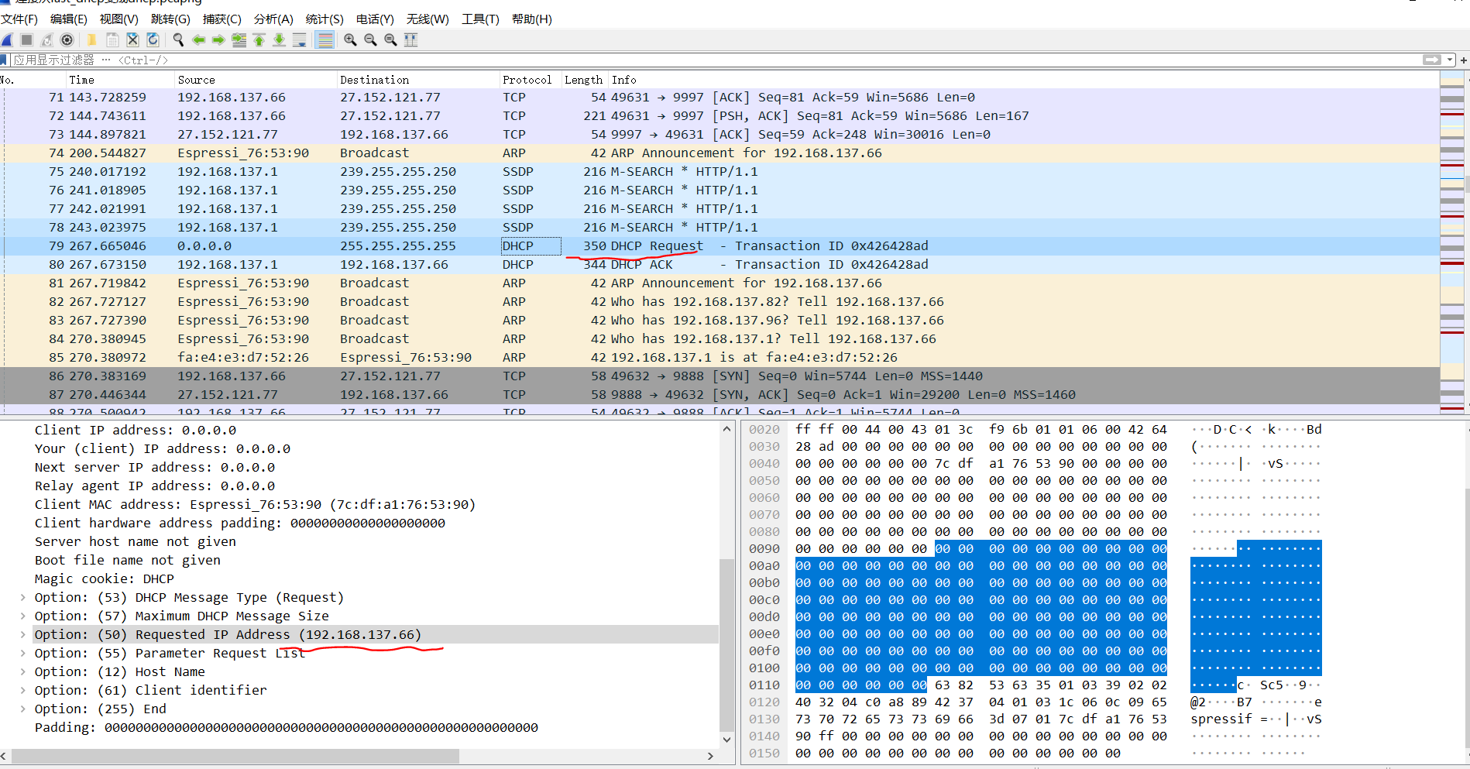1470x769 pixels.
Task: Click hex offset 0110 row bytes
Action: click(981, 685)
